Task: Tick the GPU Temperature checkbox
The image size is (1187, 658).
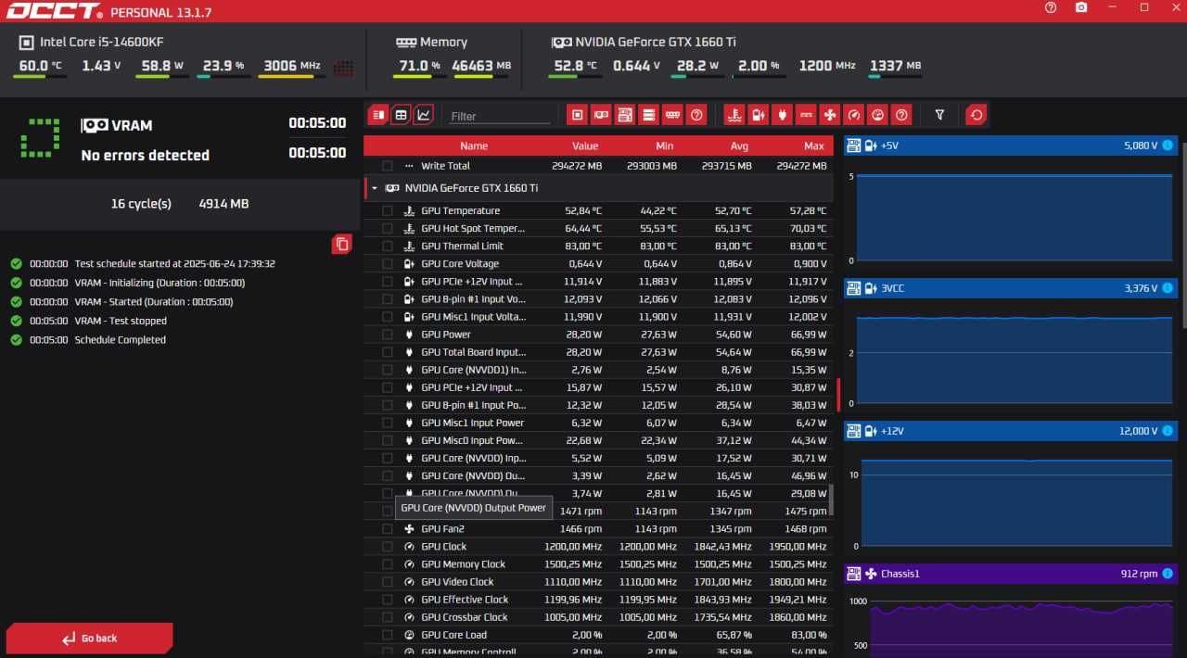Action: tap(387, 210)
